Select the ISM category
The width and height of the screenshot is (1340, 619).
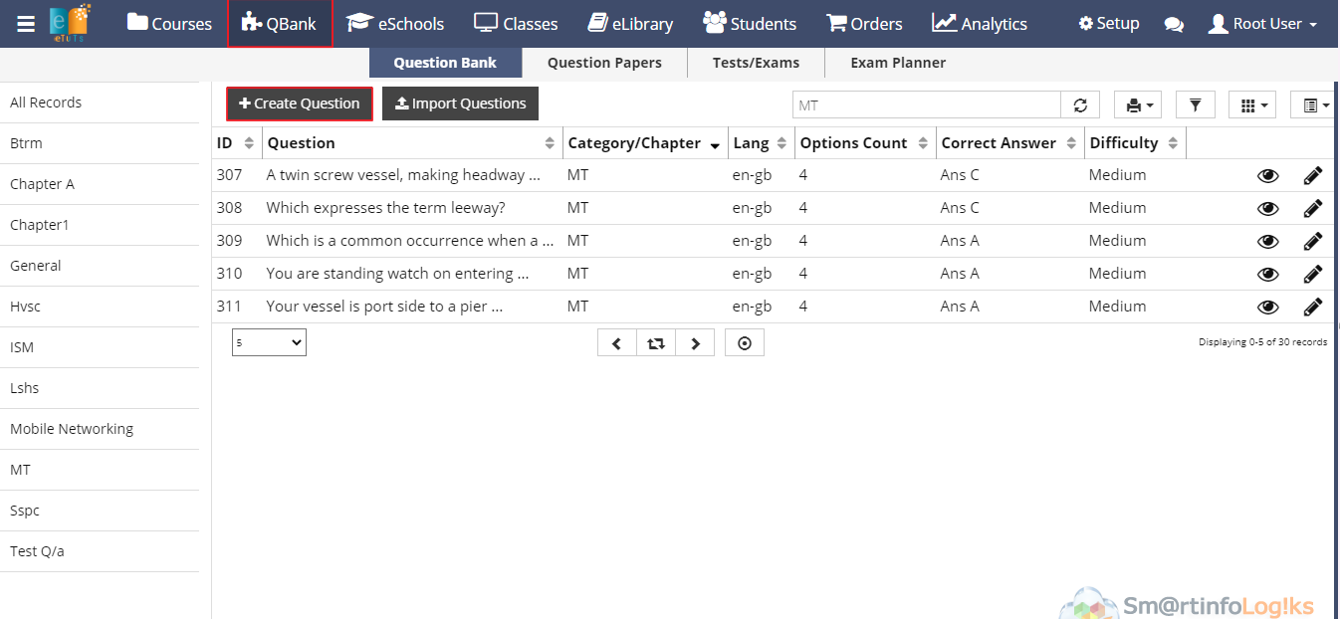100,347
